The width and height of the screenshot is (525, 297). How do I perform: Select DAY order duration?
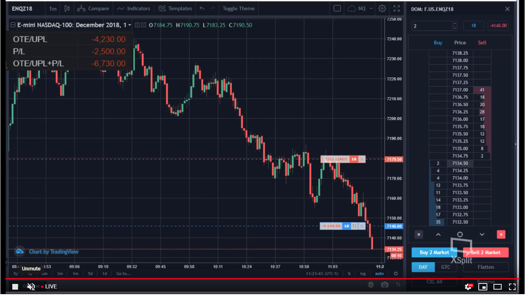click(423, 267)
